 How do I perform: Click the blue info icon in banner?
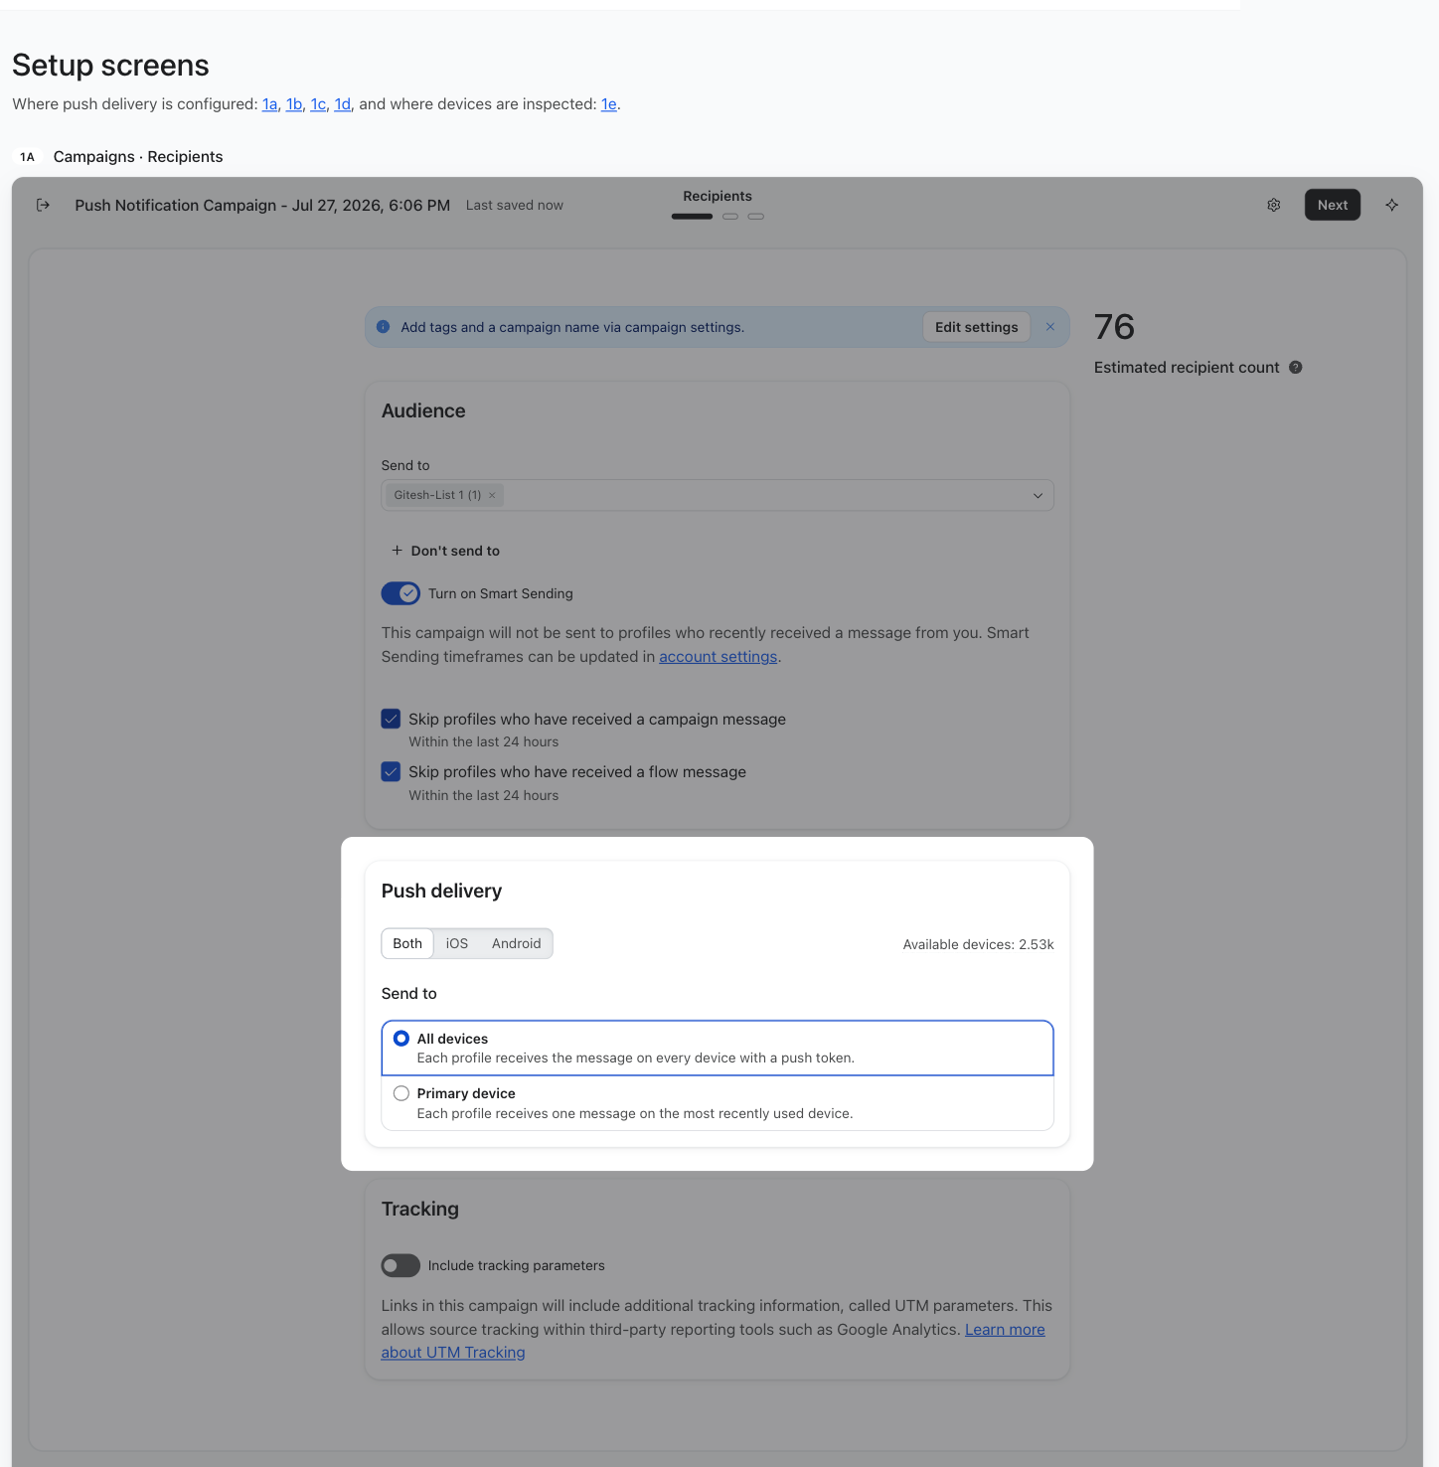[x=383, y=327]
